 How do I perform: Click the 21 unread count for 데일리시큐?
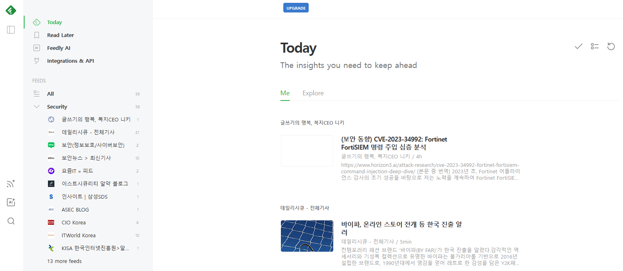click(x=137, y=132)
